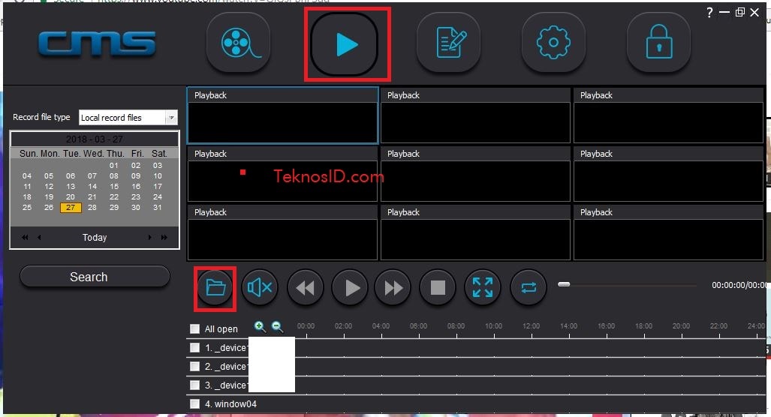The height and width of the screenshot is (417, 771).
Task: Open system settings gear icon
Action: tap(553, 43)
